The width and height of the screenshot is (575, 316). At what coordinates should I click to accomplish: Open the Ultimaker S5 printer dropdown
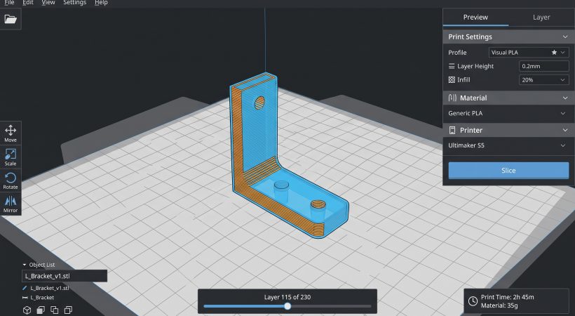(x=508, y=145)
